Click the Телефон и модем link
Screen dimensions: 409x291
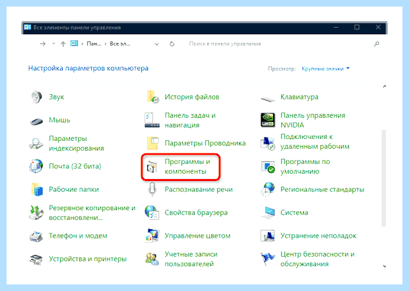(78, 236)
